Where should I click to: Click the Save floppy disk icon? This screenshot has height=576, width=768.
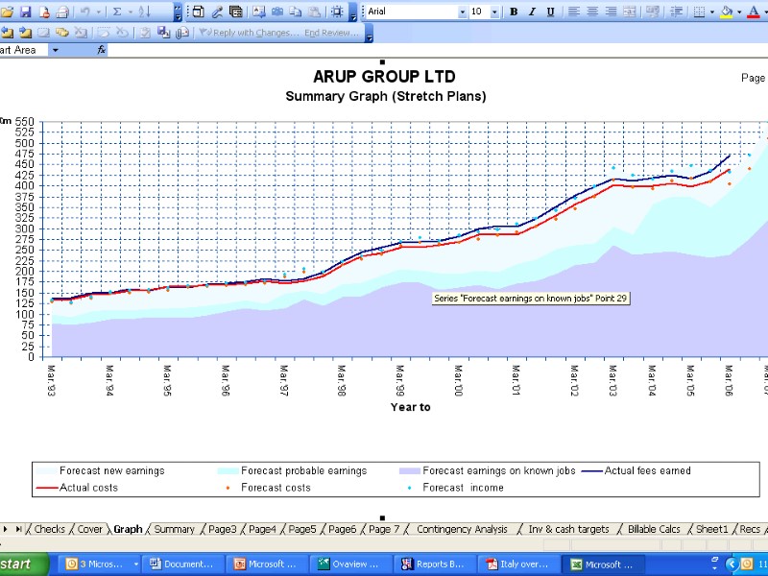(25, 12)
